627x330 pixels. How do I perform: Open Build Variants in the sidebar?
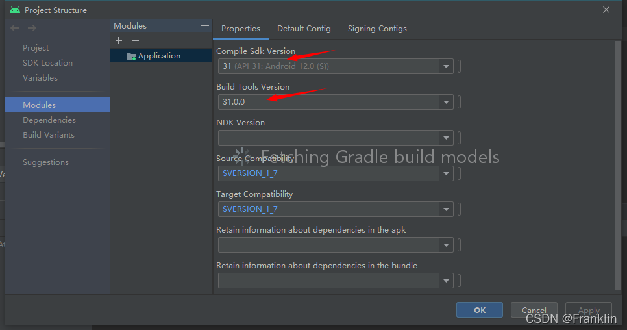49,135
